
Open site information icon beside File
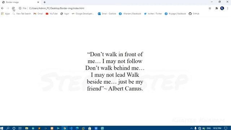point(20,8)
